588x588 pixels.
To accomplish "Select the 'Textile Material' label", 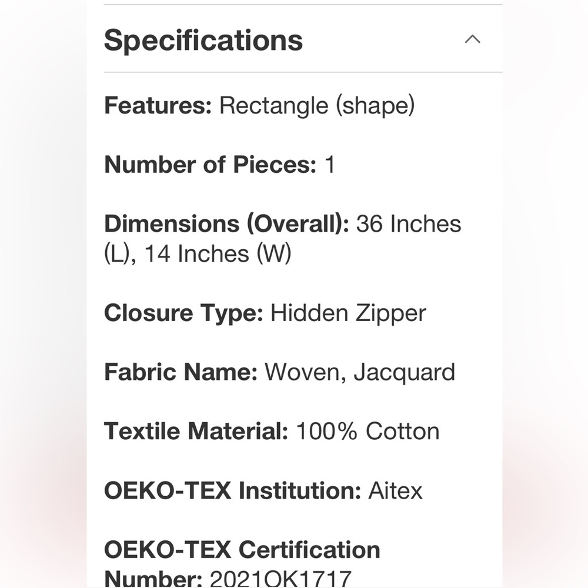I will (196, 431).
